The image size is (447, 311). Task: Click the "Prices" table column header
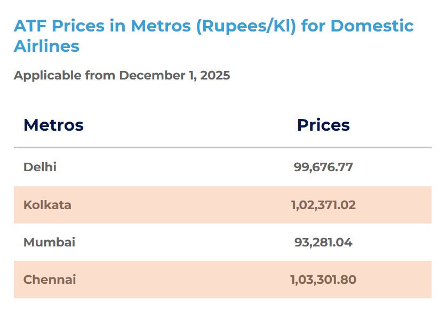click(x=323, y=125)
